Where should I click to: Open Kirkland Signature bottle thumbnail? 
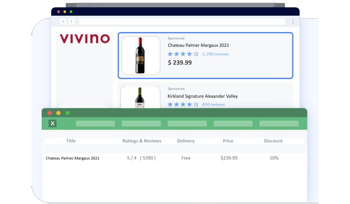[x=140, y=97]
